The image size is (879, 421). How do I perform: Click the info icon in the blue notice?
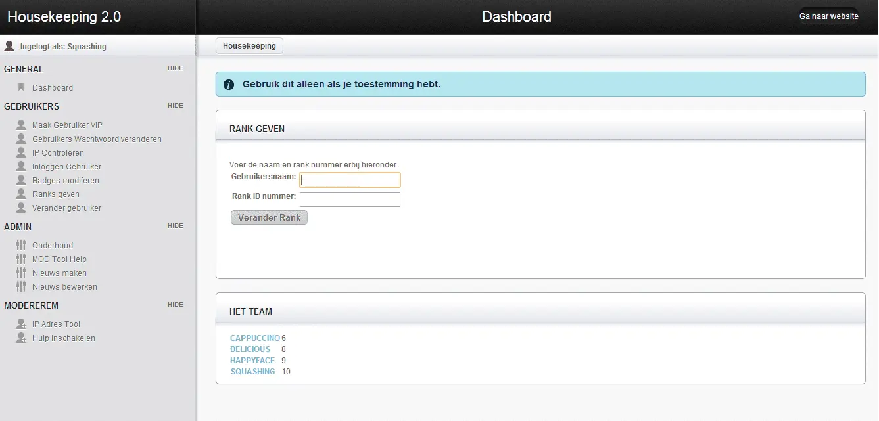(x=229, y=85)
